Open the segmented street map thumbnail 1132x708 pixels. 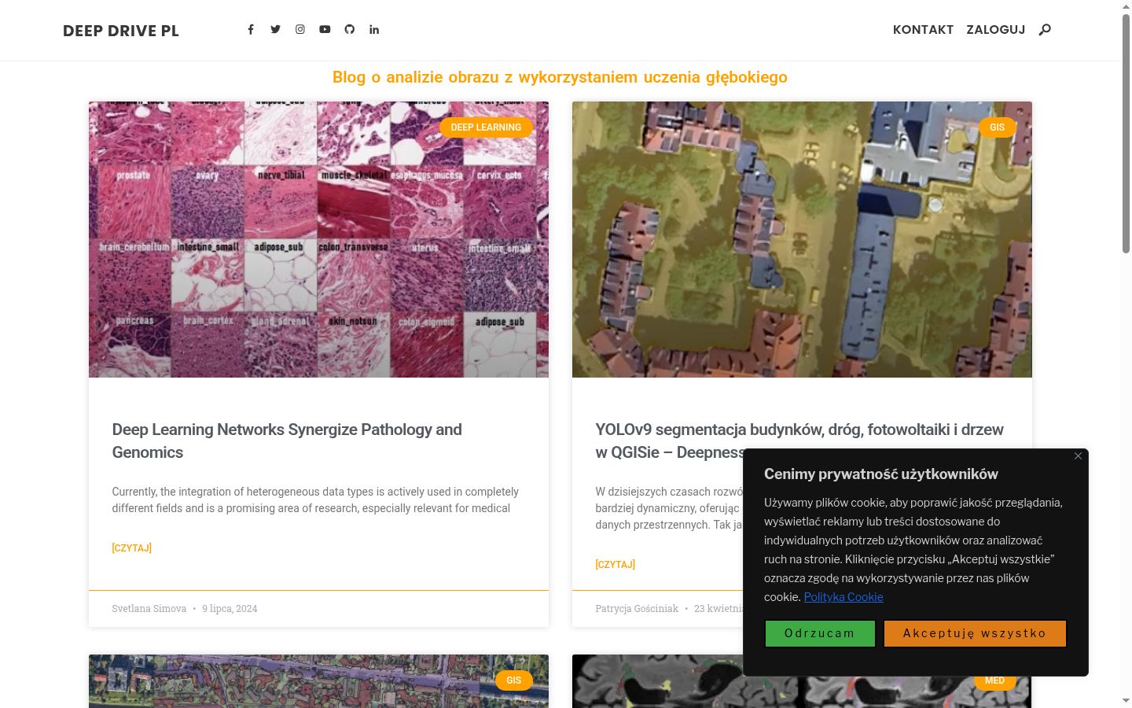[318, 681]
